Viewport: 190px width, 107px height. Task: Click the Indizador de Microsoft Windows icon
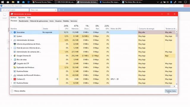click(15, 75)
